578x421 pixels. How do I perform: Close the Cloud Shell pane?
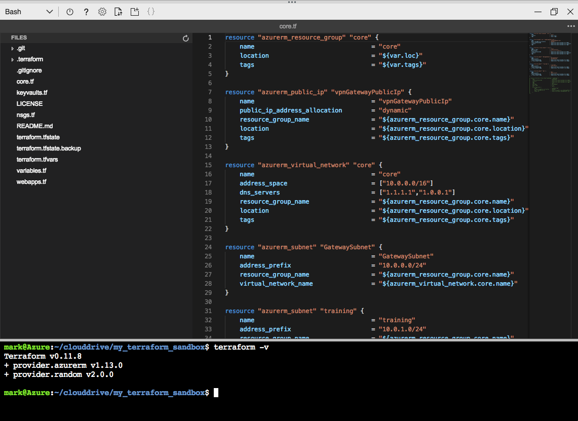(570, 12)
